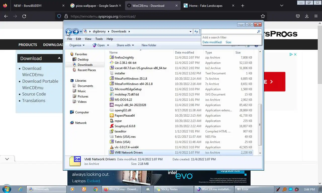Expand the Open button's dropdown arrow
The image size is (322, 193).
point(108,45)
